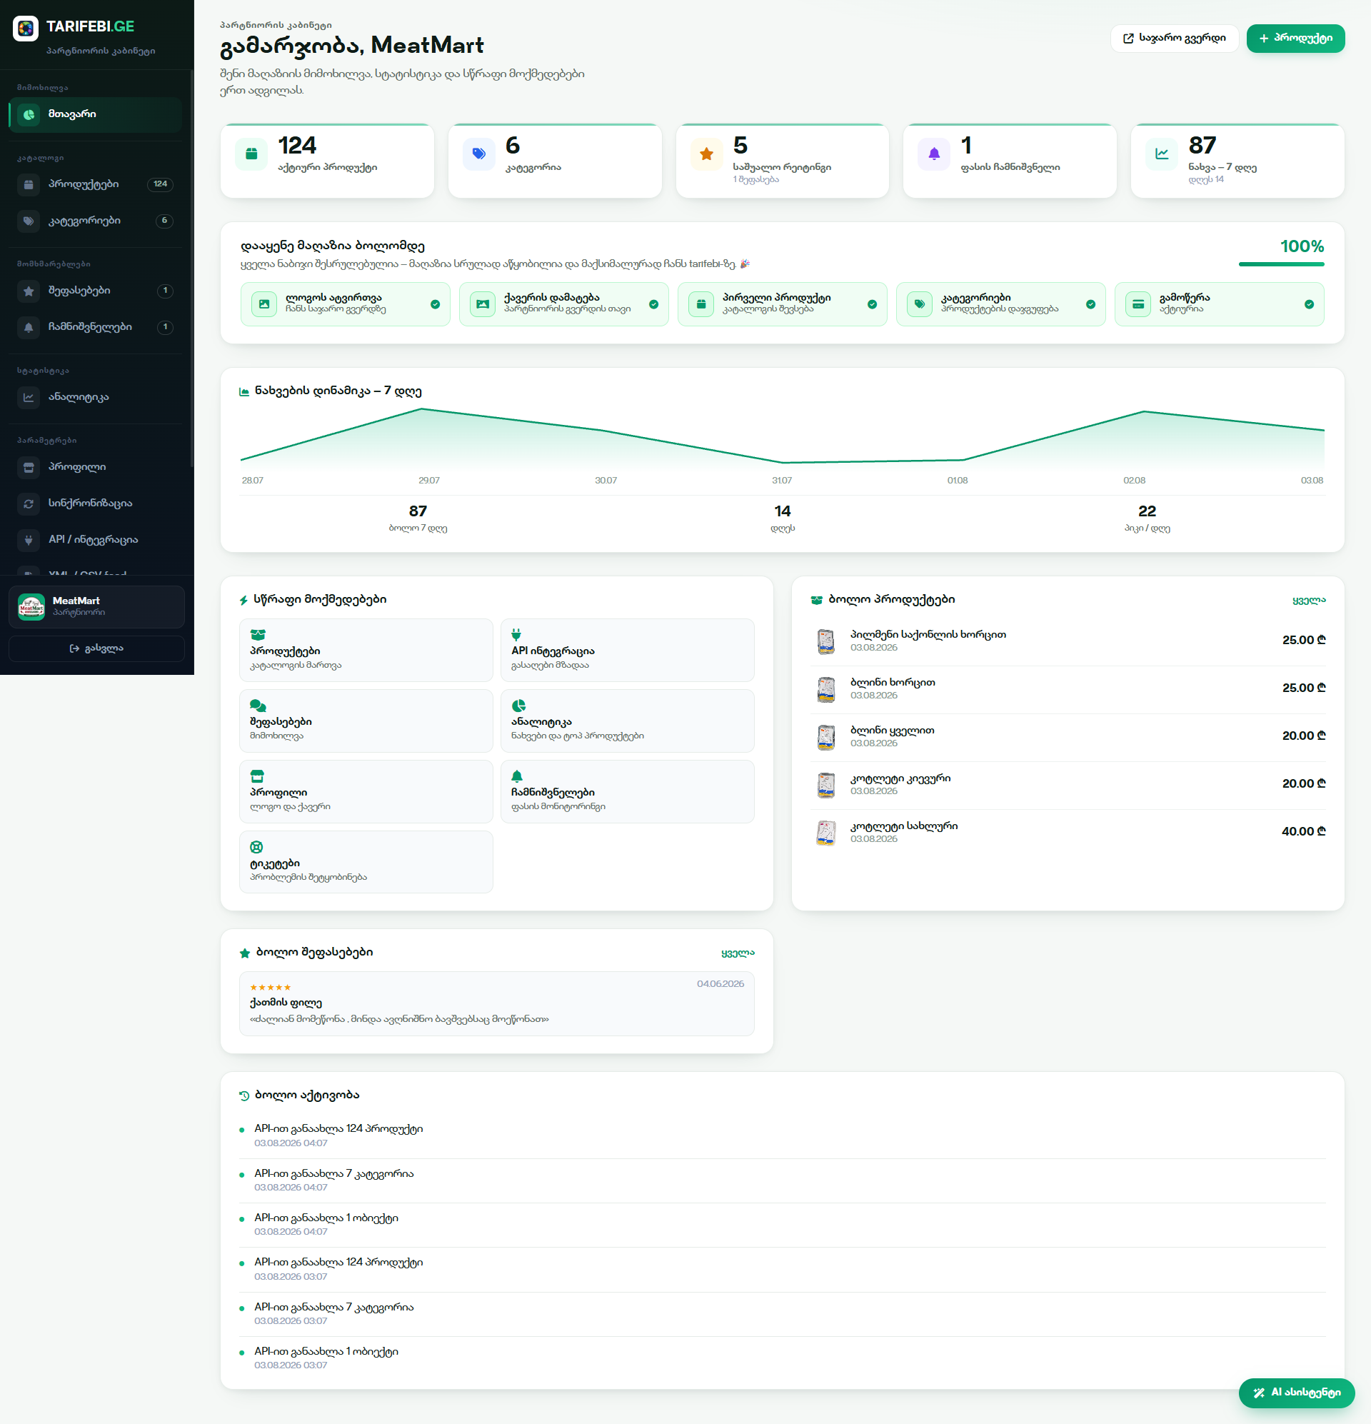This screenshot has width=1371, height=1424.
Task: Click the review card titled ქათმის ფილე
Action: coord(497,1004)
